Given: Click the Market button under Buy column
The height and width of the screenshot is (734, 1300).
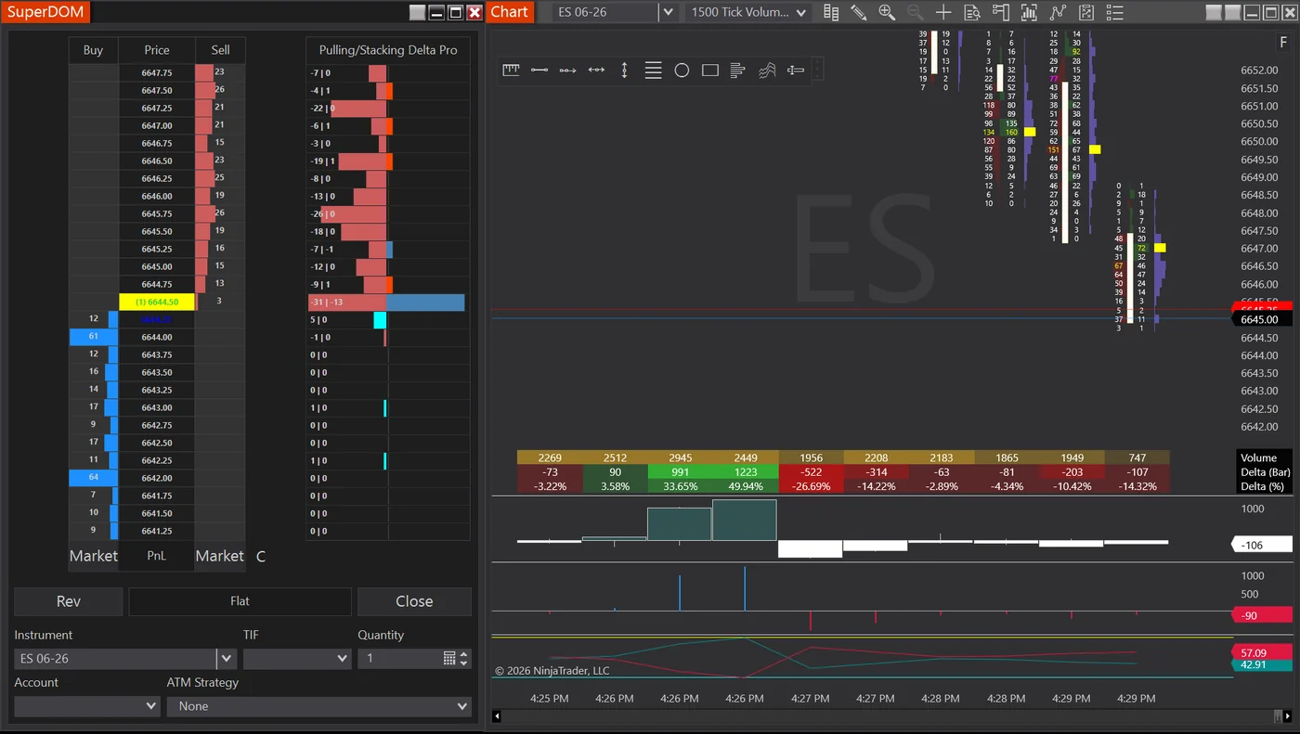Looking at the screenshot, I should tap(93, 556).
